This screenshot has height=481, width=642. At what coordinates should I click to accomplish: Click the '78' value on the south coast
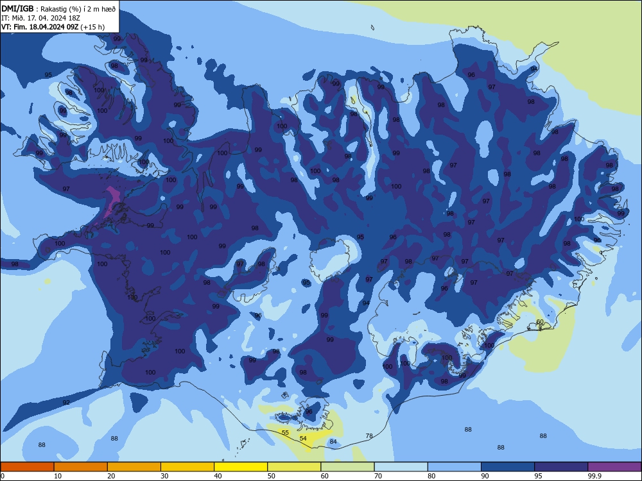(369, 435)
